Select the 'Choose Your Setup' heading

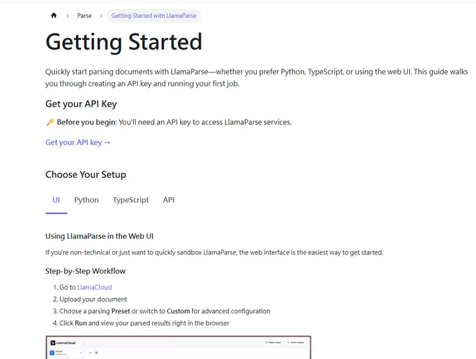(86, 175)
